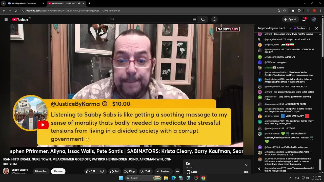Like the video with thumbs up 5,1k
This screenshot has width=324, height=182.
[x=91, y=171]
